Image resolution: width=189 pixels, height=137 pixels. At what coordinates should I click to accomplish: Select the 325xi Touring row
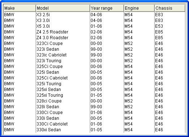pyautogui.click(x=94, y=95)
